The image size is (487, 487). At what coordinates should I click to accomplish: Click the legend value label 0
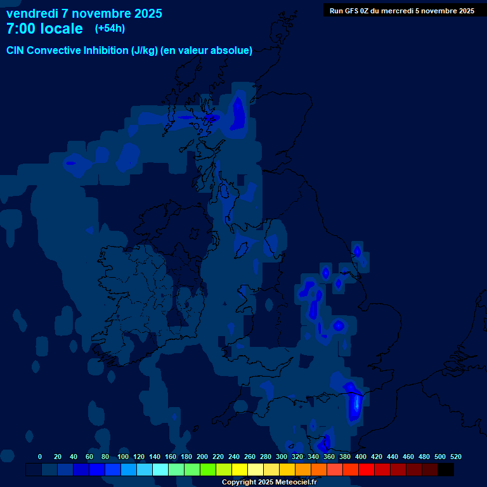click(x=40, y=457)
